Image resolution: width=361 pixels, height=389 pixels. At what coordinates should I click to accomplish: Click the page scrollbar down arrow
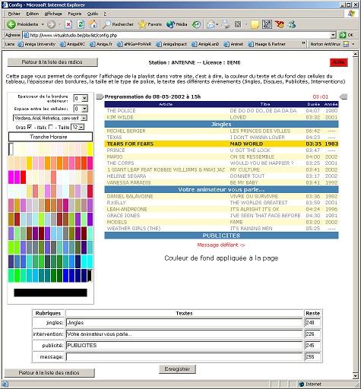point(355,376)
